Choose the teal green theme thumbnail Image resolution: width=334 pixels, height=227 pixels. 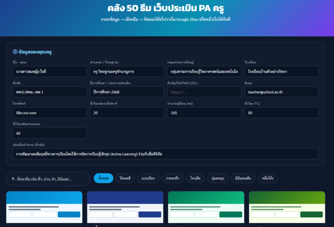coord(206,207)
